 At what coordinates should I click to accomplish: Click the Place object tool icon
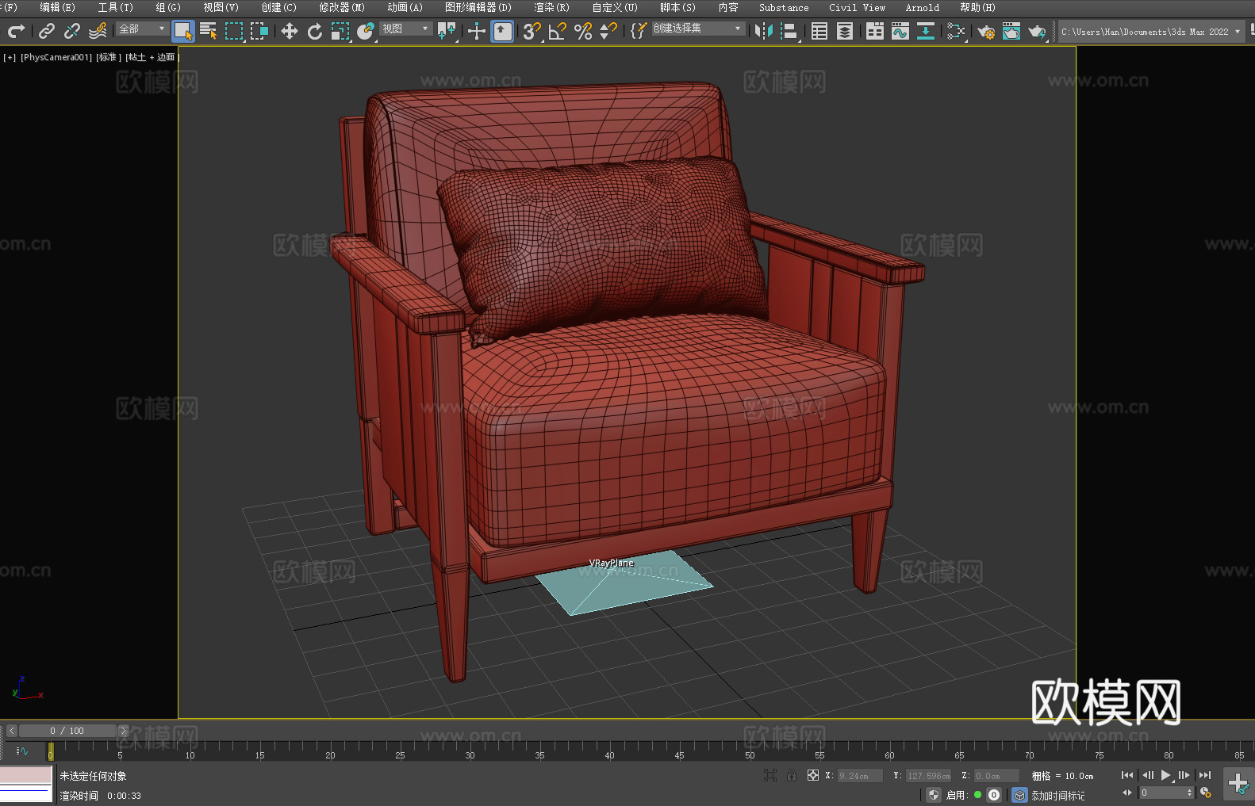[x=366, y=31]
